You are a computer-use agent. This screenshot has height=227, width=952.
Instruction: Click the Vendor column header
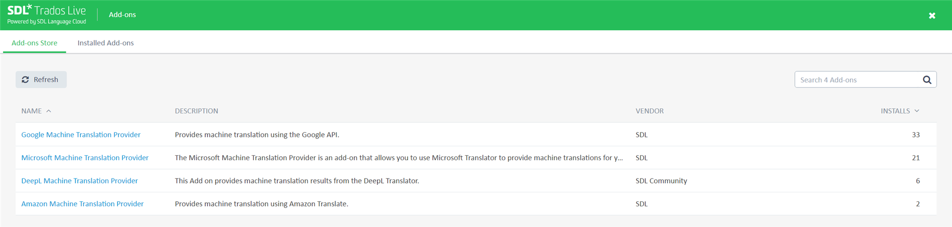coord(650,111)
